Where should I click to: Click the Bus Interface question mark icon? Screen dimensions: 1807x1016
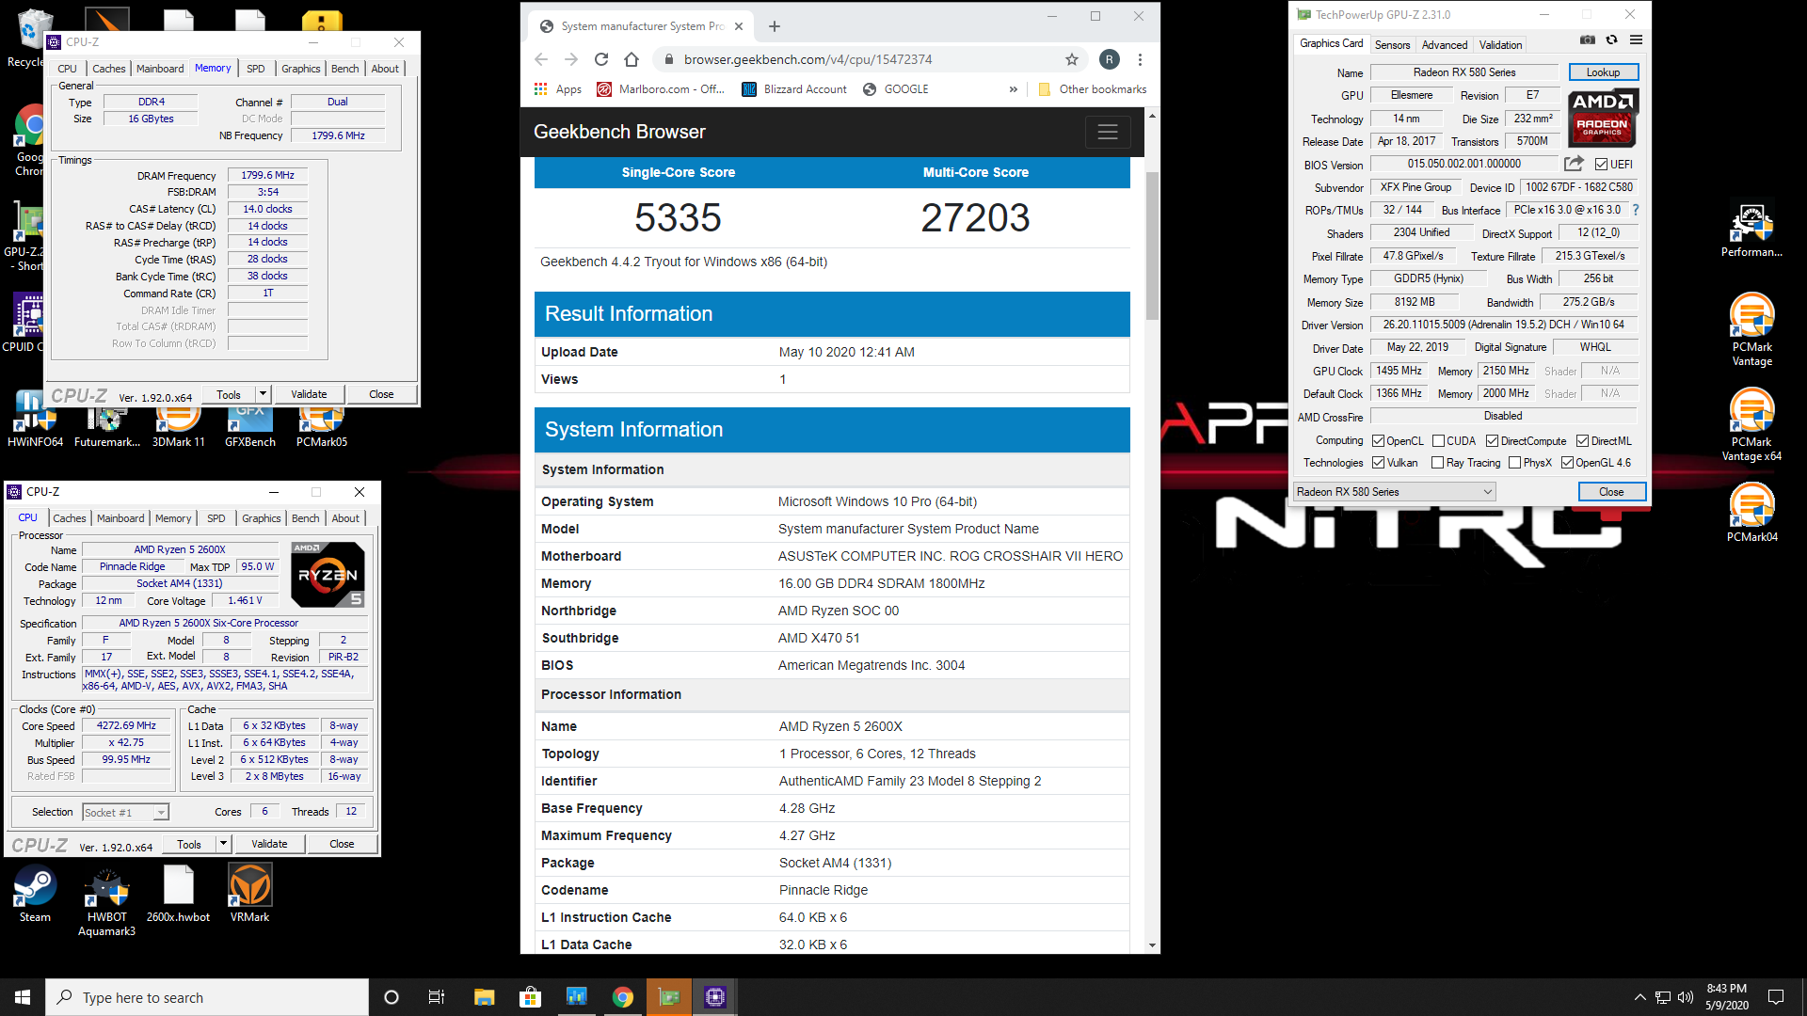[x=1635, y=210]
